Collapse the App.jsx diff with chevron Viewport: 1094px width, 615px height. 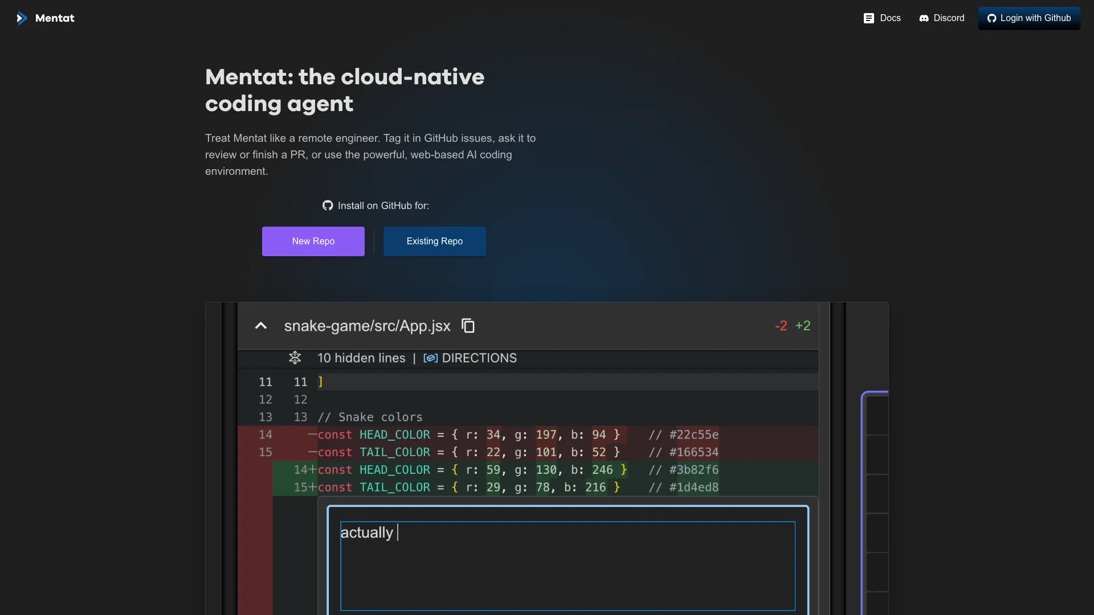[260, 326]
